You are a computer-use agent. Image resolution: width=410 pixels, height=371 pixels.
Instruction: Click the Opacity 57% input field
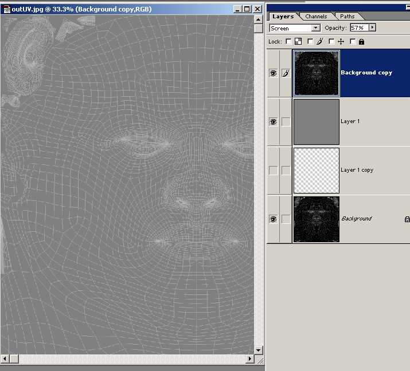tap(359, 27)
